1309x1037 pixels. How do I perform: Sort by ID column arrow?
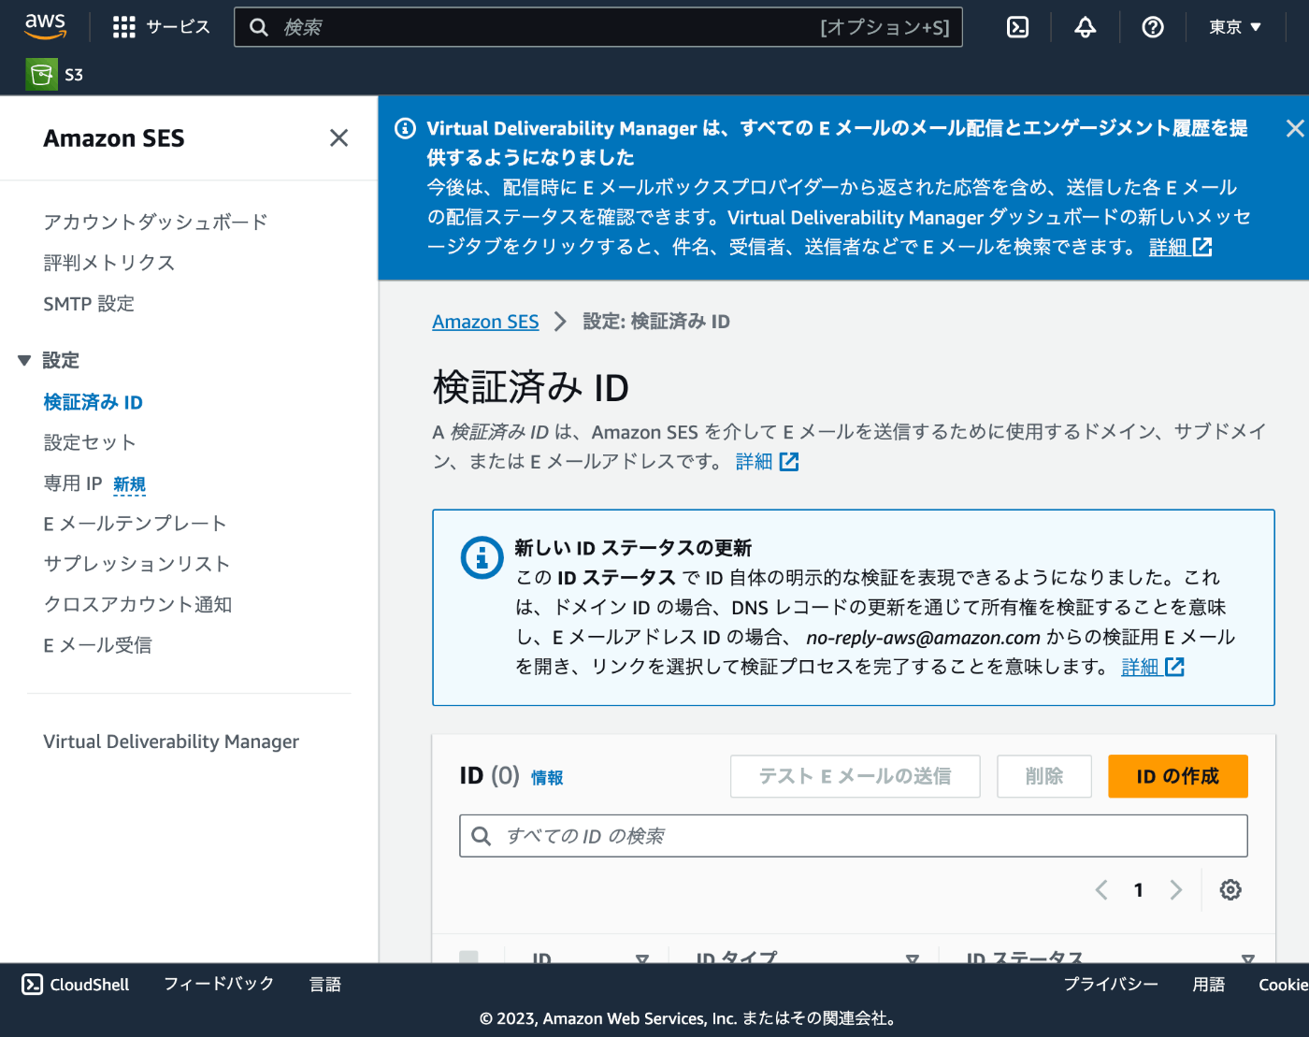[642, 958]
